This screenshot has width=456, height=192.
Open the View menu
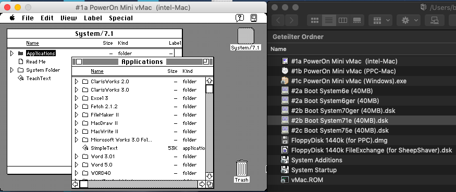tap(69, 18)
